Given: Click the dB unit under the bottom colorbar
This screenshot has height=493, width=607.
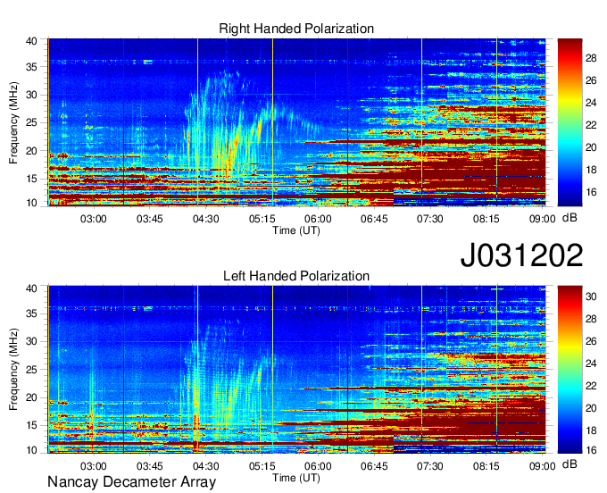Looking at the screenshot, I should pos(570,464).
